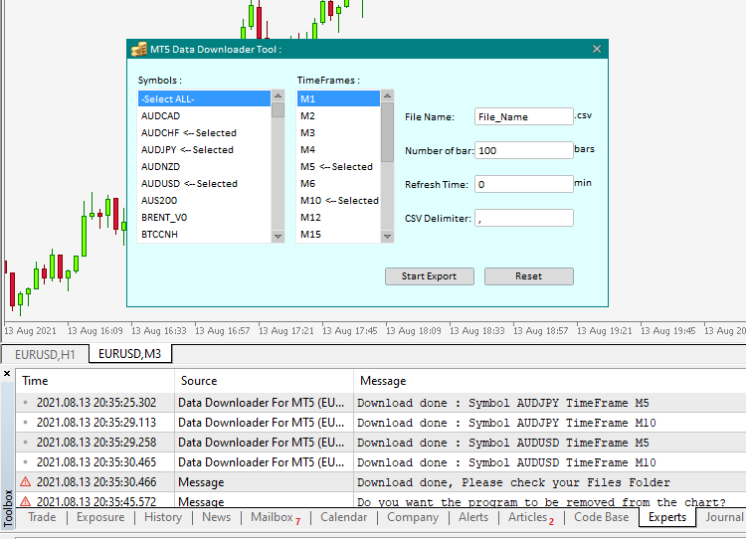This screenshot has height=539, width=746.
Task: Open the Articles tab
Action: point(531,517)
